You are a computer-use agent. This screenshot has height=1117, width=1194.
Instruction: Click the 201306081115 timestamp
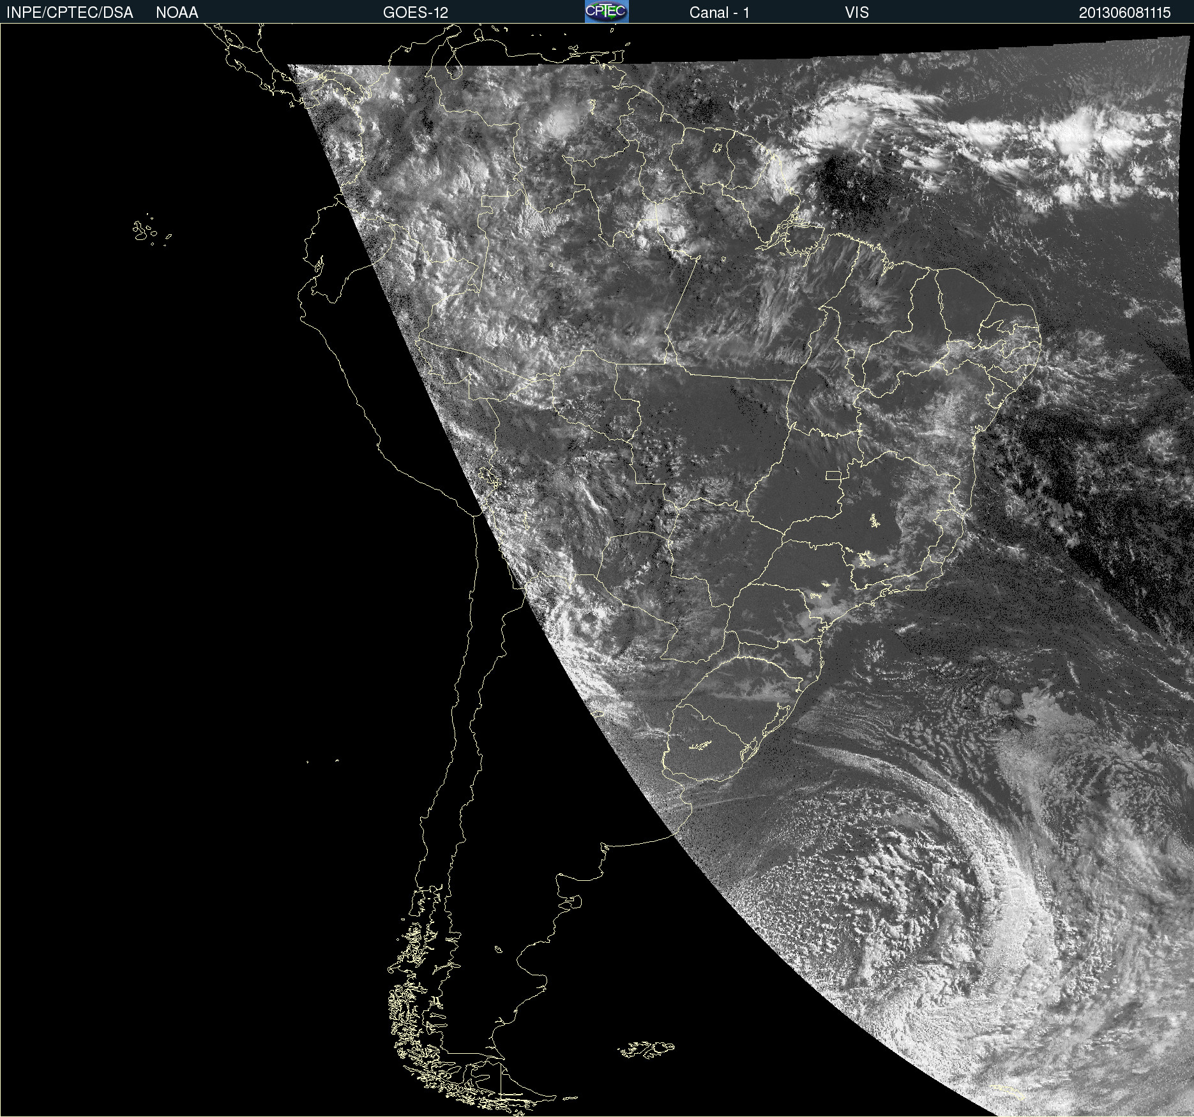(x=1124, y=13)
